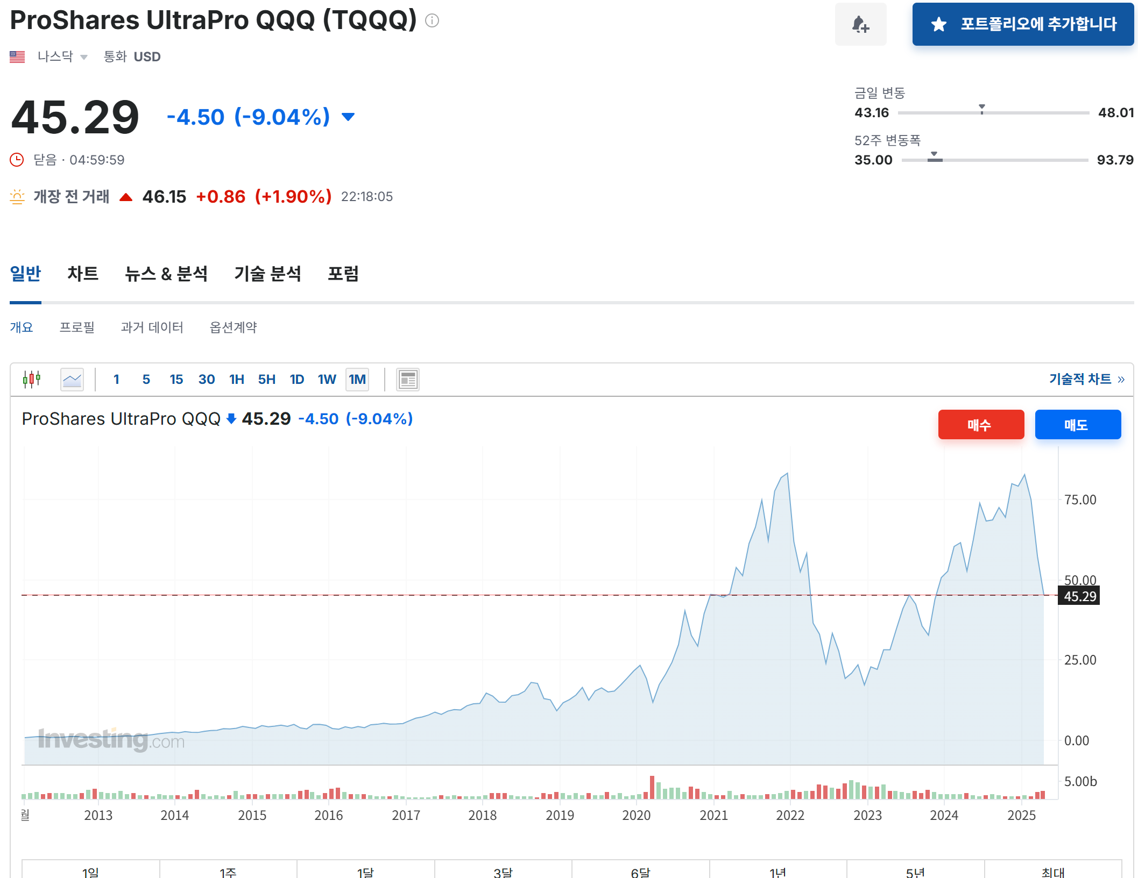1138x878 pixels.
Task: Select the 1D timeframe
Action: pos(296,379)
